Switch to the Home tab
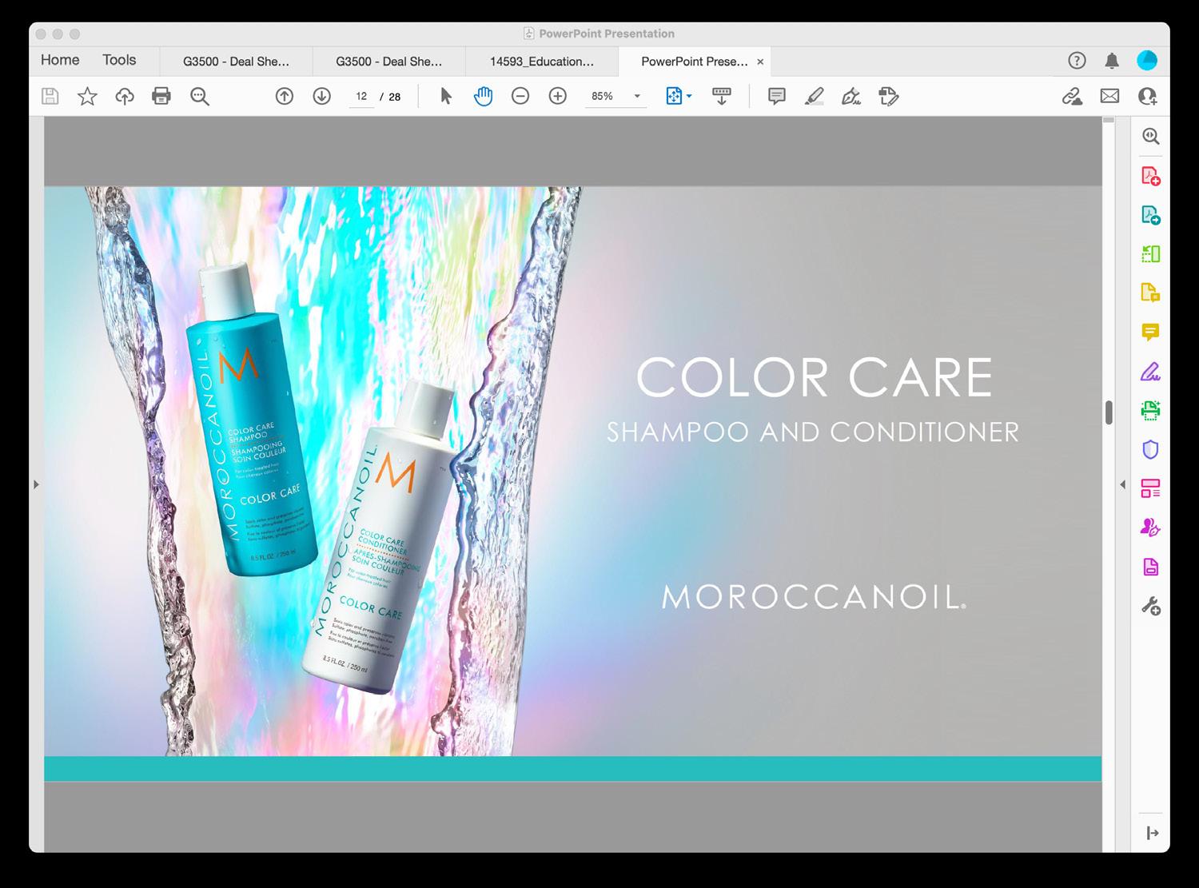1199x888 pixels. (x=60, y=60)
